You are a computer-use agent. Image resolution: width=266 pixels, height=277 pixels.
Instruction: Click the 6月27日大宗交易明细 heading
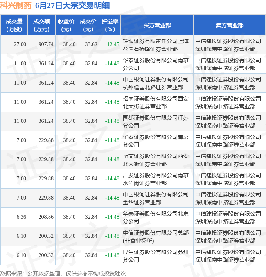point(72,5)
